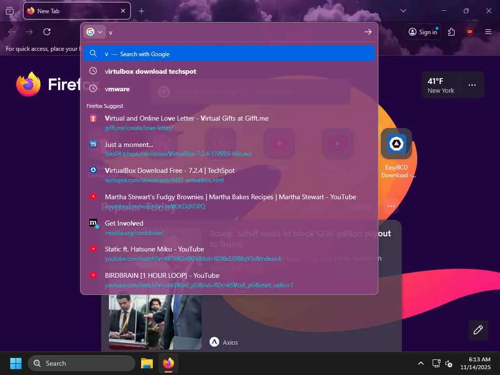
Task: Open the clock showing 6:13 AM
Action: [476, 363]
